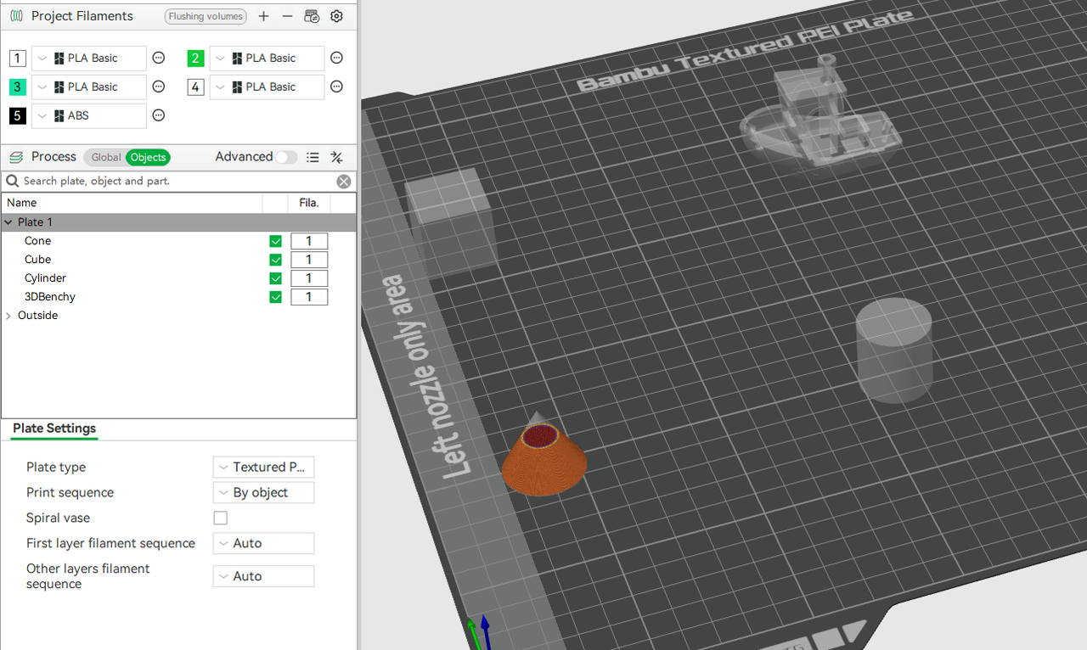Open more options for filament 2
1087x650 pixels.
[x=336, y=58]
